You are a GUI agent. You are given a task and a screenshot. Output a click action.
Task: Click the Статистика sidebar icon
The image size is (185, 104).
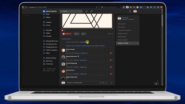click(x=44, y=64)
